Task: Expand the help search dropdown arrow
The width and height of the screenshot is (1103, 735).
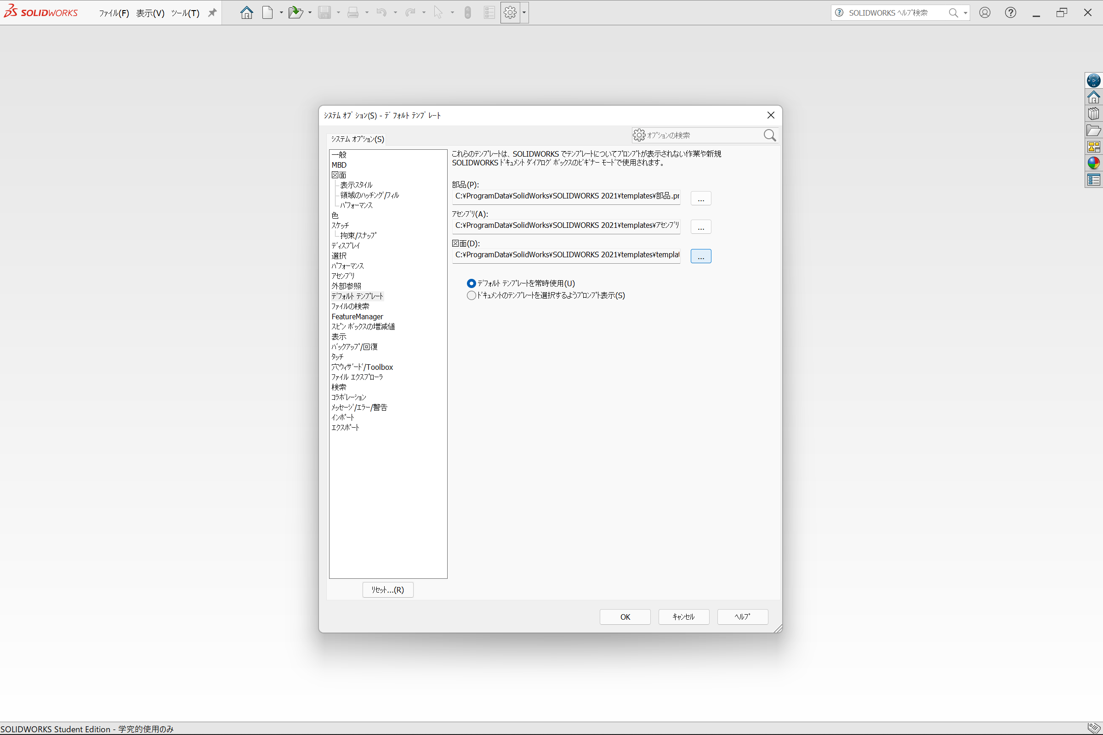Action: point(966,13)
